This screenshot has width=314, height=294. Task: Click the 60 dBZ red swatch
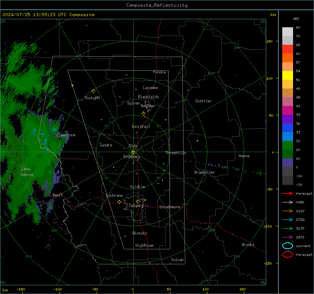coord(287,49)
